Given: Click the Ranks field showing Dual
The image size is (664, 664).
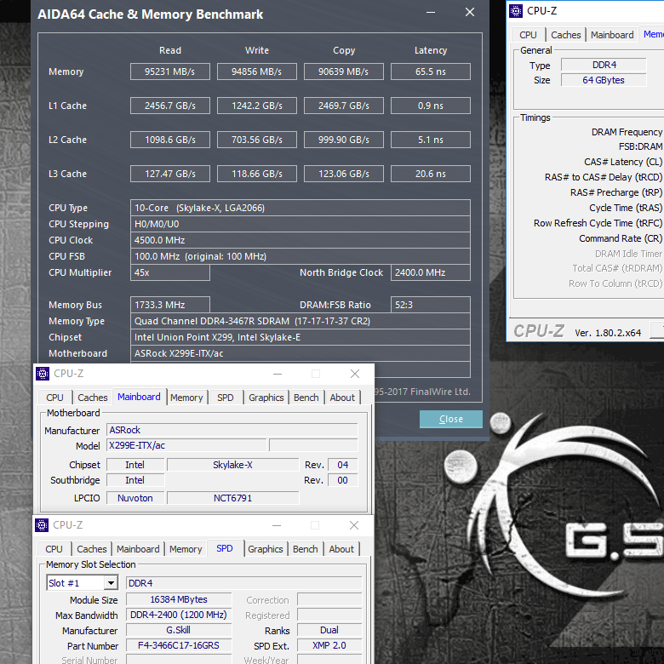Looking at the screenshot, I should tap(329, 630).
